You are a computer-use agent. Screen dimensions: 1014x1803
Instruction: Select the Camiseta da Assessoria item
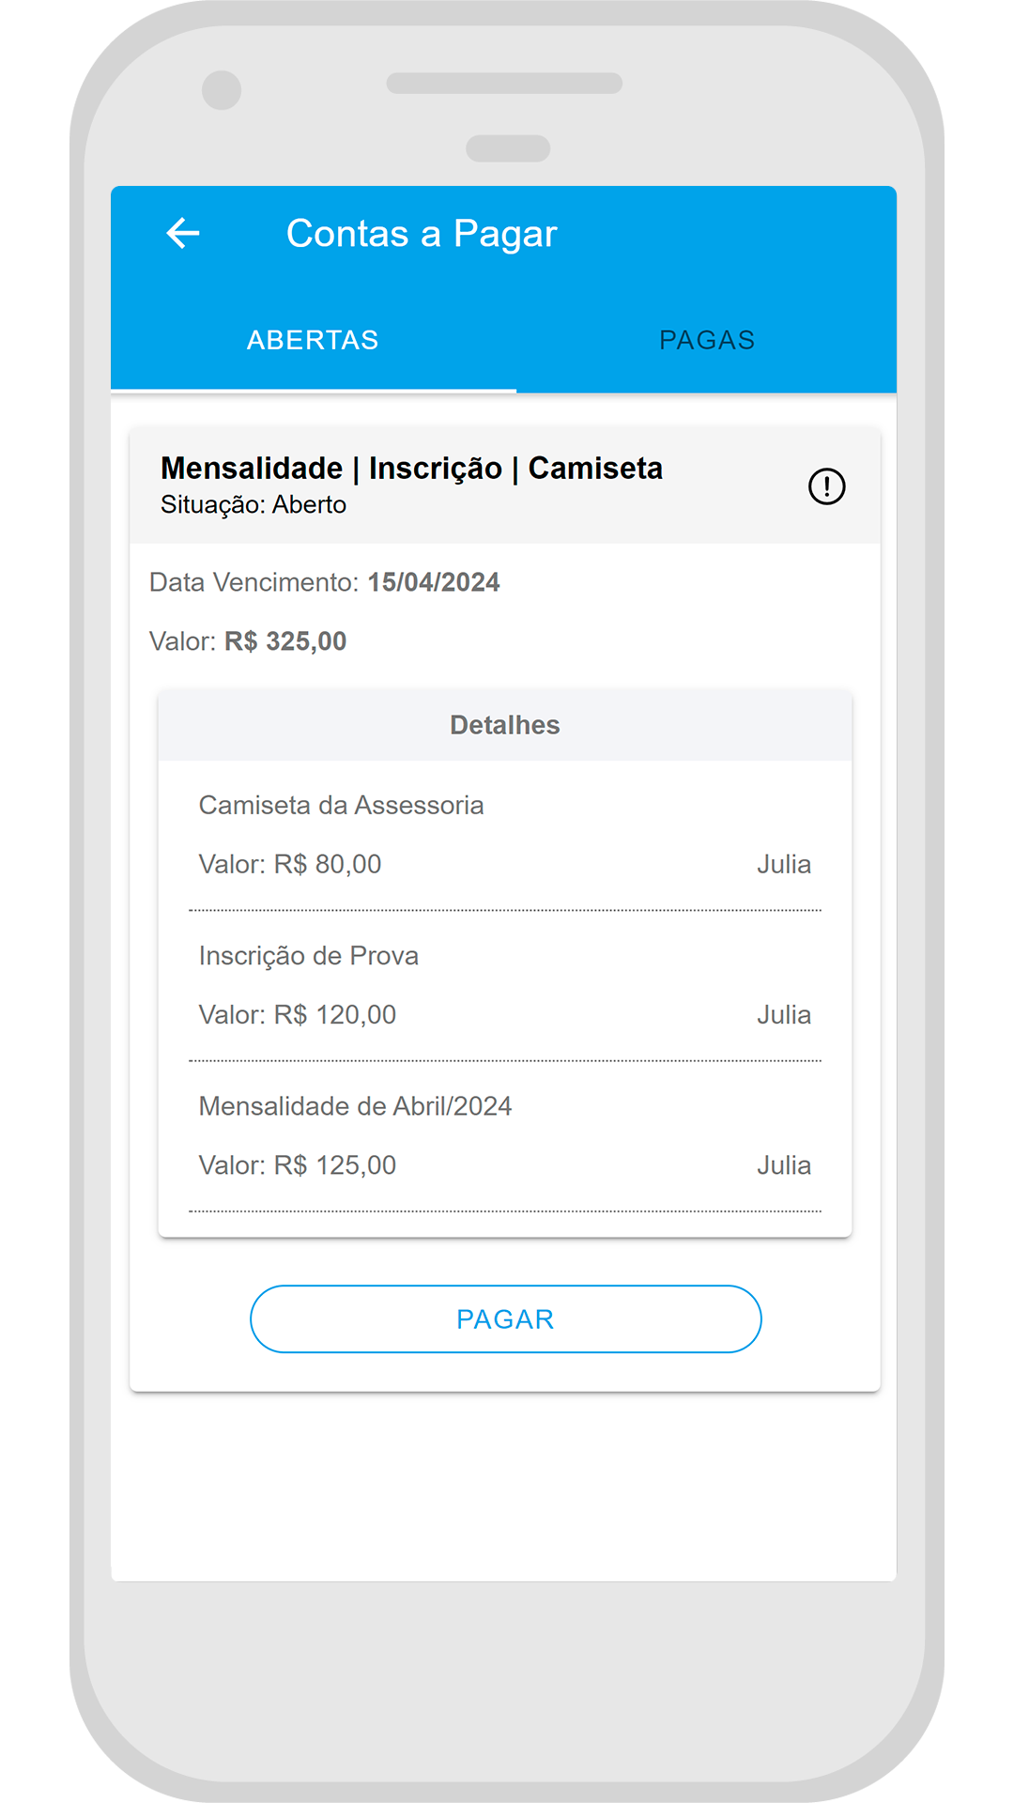pyautogui.click(x=341, y=805)
